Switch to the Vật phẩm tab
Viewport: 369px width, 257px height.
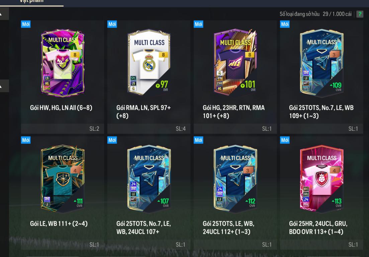click(31, 1)
